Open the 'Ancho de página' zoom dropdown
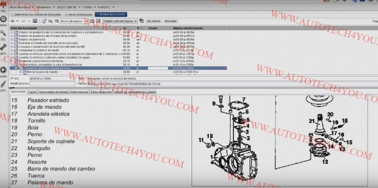 pyautogui.click(x=86, y=21)
